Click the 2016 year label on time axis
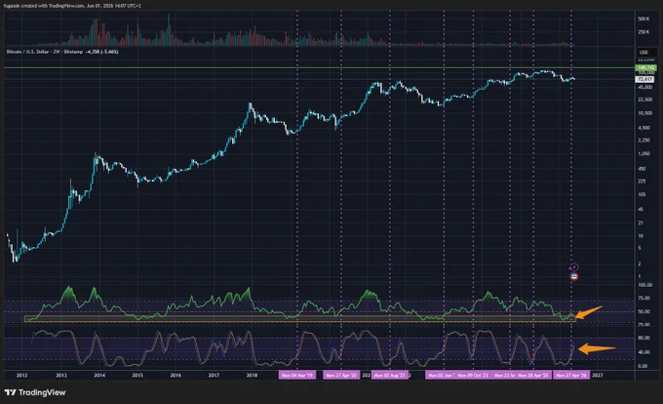The image size is (663, 404). tap(175, 376)
